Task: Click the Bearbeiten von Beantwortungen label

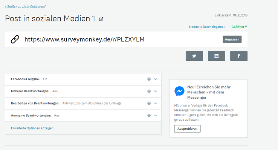Action: tap(35, 103)
